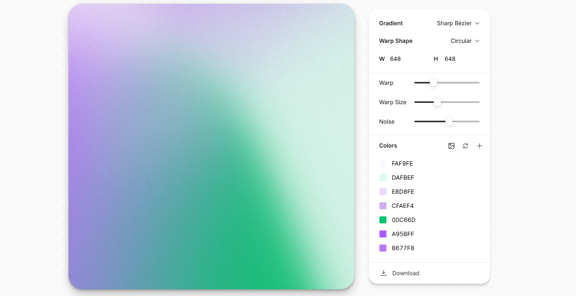The height and width of the screenshot is (296, 576).
Task: Randomize colors with the refresh icon
Action: tap(465, 146)
